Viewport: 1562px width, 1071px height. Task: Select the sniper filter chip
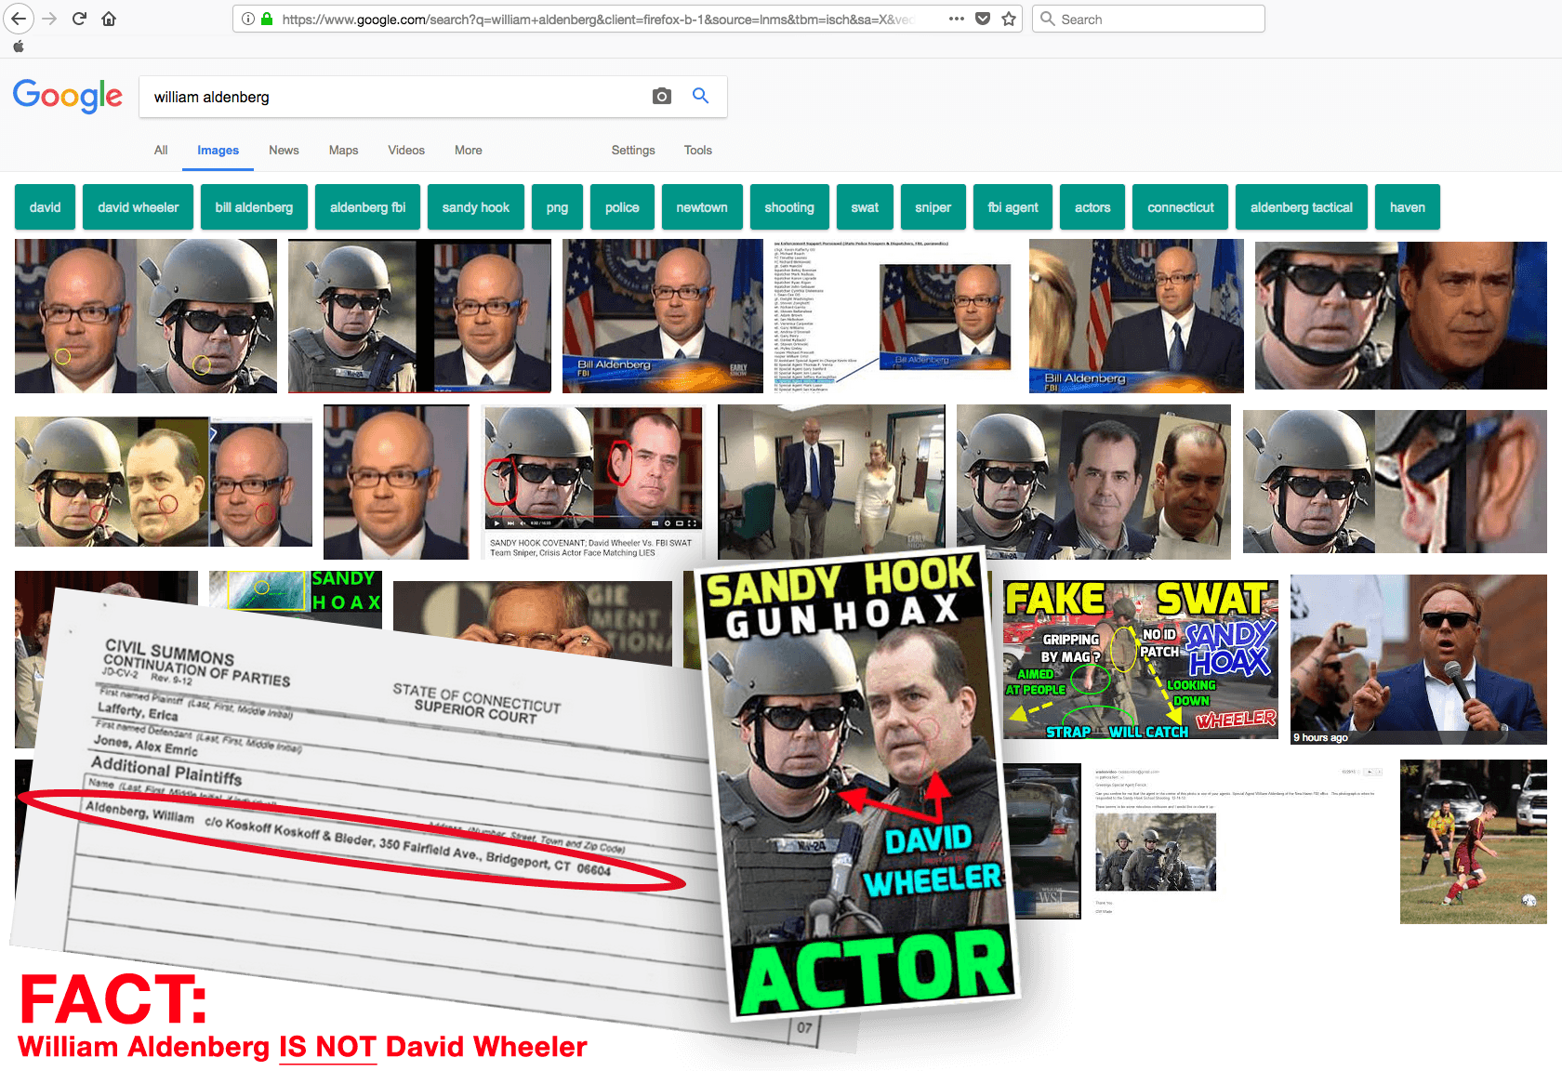[x=933, y=207]
